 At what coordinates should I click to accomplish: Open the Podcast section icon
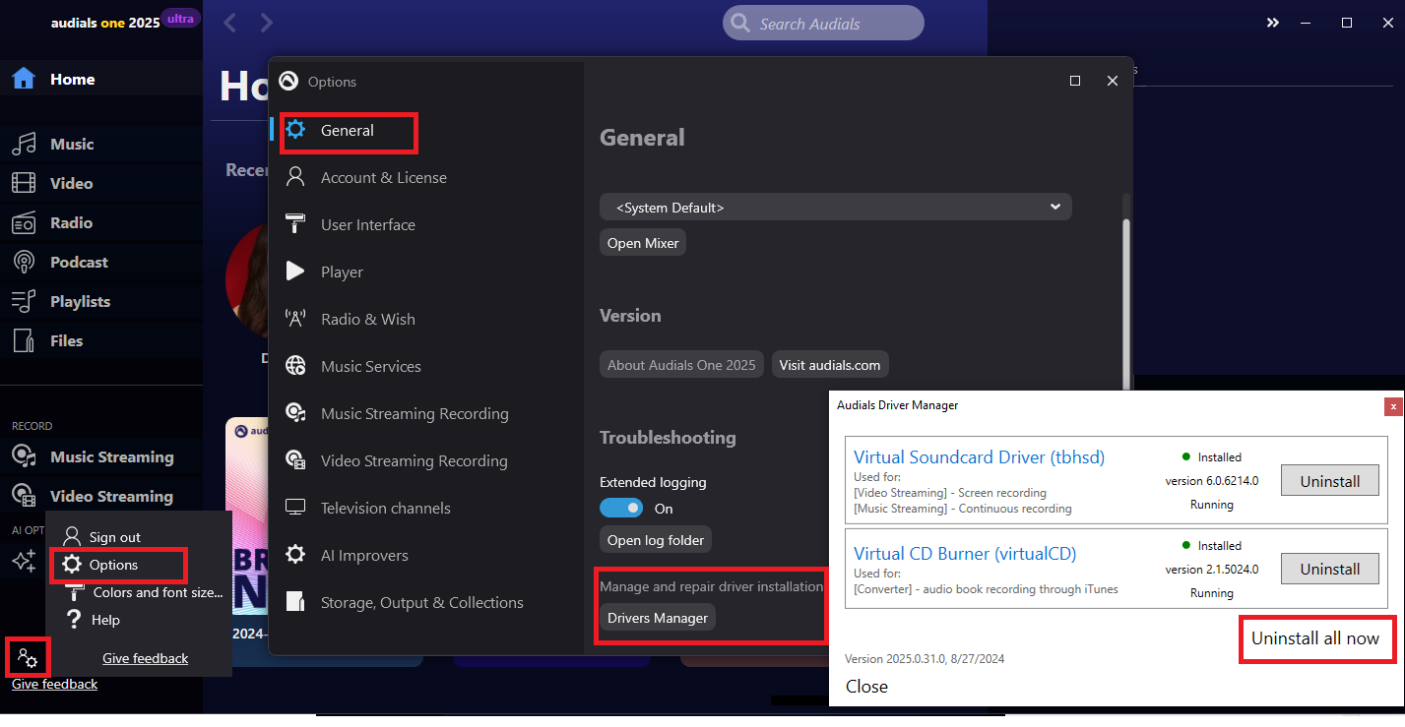[24, 263]
